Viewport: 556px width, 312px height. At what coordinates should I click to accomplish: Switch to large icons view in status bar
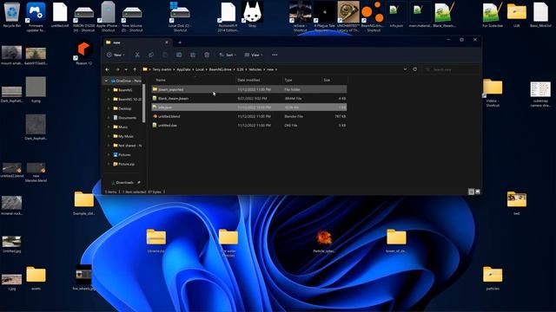(478, 192)
